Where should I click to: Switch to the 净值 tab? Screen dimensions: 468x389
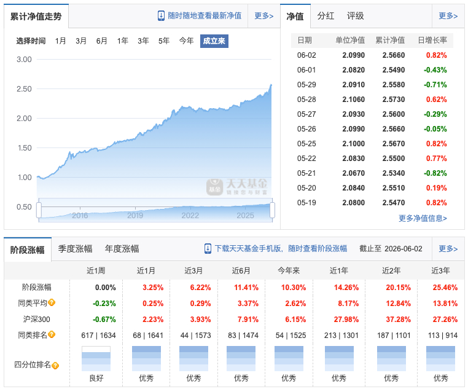click(x=295, y=17)
